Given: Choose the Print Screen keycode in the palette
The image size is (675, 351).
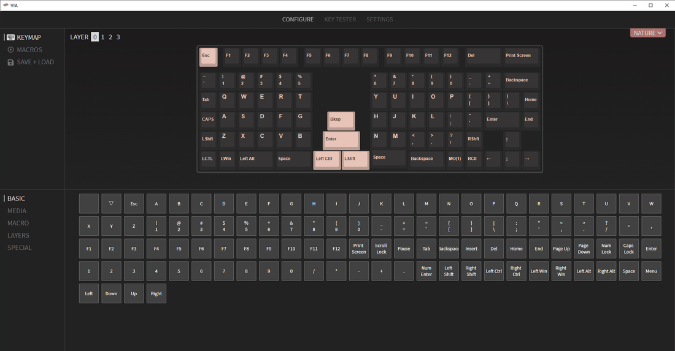Looking at the screenshot, I should point(358,249).
